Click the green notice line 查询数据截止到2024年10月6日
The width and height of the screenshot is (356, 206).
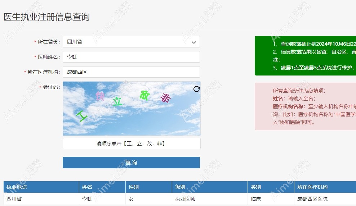[x=315, y=44]
